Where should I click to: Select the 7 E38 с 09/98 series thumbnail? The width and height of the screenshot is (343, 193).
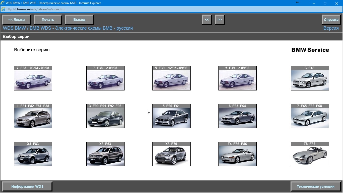tap(105, 78)
